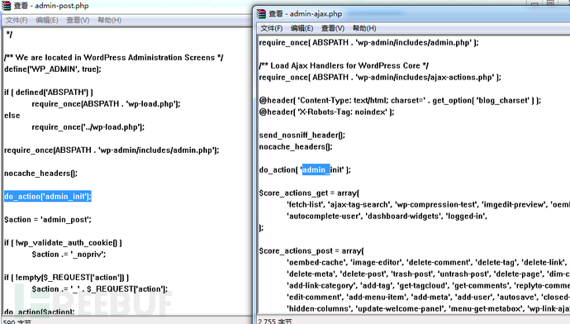Click the @header X-Robots-Tag: noindex line

[x=326, y=112]
